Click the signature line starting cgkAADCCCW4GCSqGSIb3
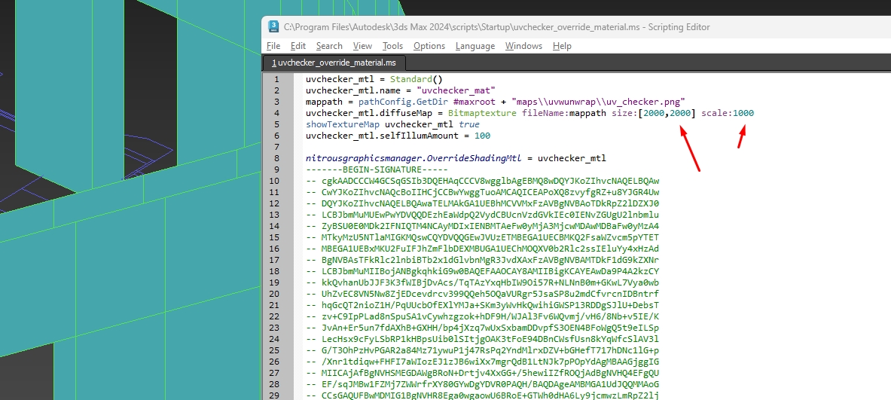This screenshot has width=891, height=400. 483,181
